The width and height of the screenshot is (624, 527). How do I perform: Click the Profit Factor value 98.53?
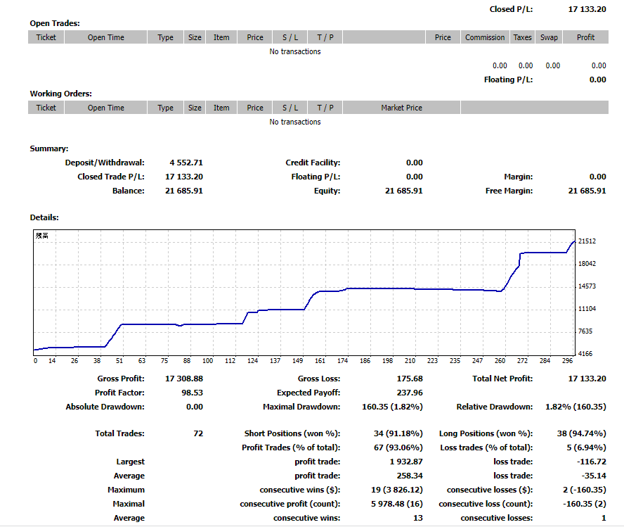point(192,393)
